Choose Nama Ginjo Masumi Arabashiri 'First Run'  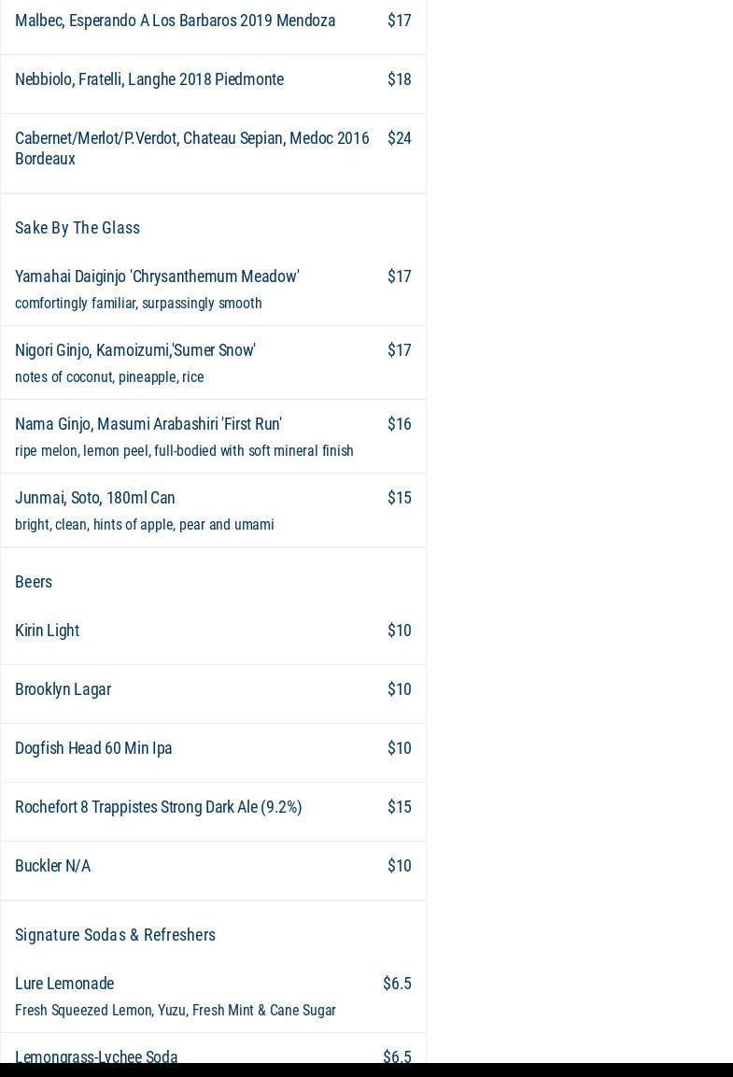click(x=148, y=424)
